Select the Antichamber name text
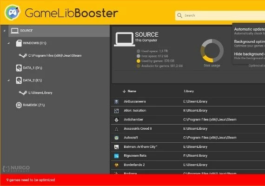 [x=133, y=120]
